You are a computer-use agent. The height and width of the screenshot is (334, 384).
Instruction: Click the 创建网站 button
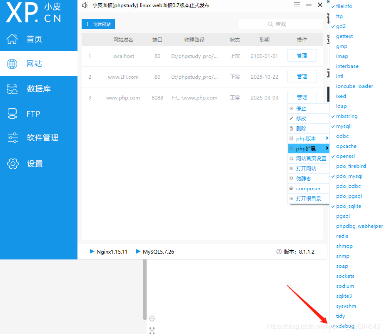click(98, 24)
